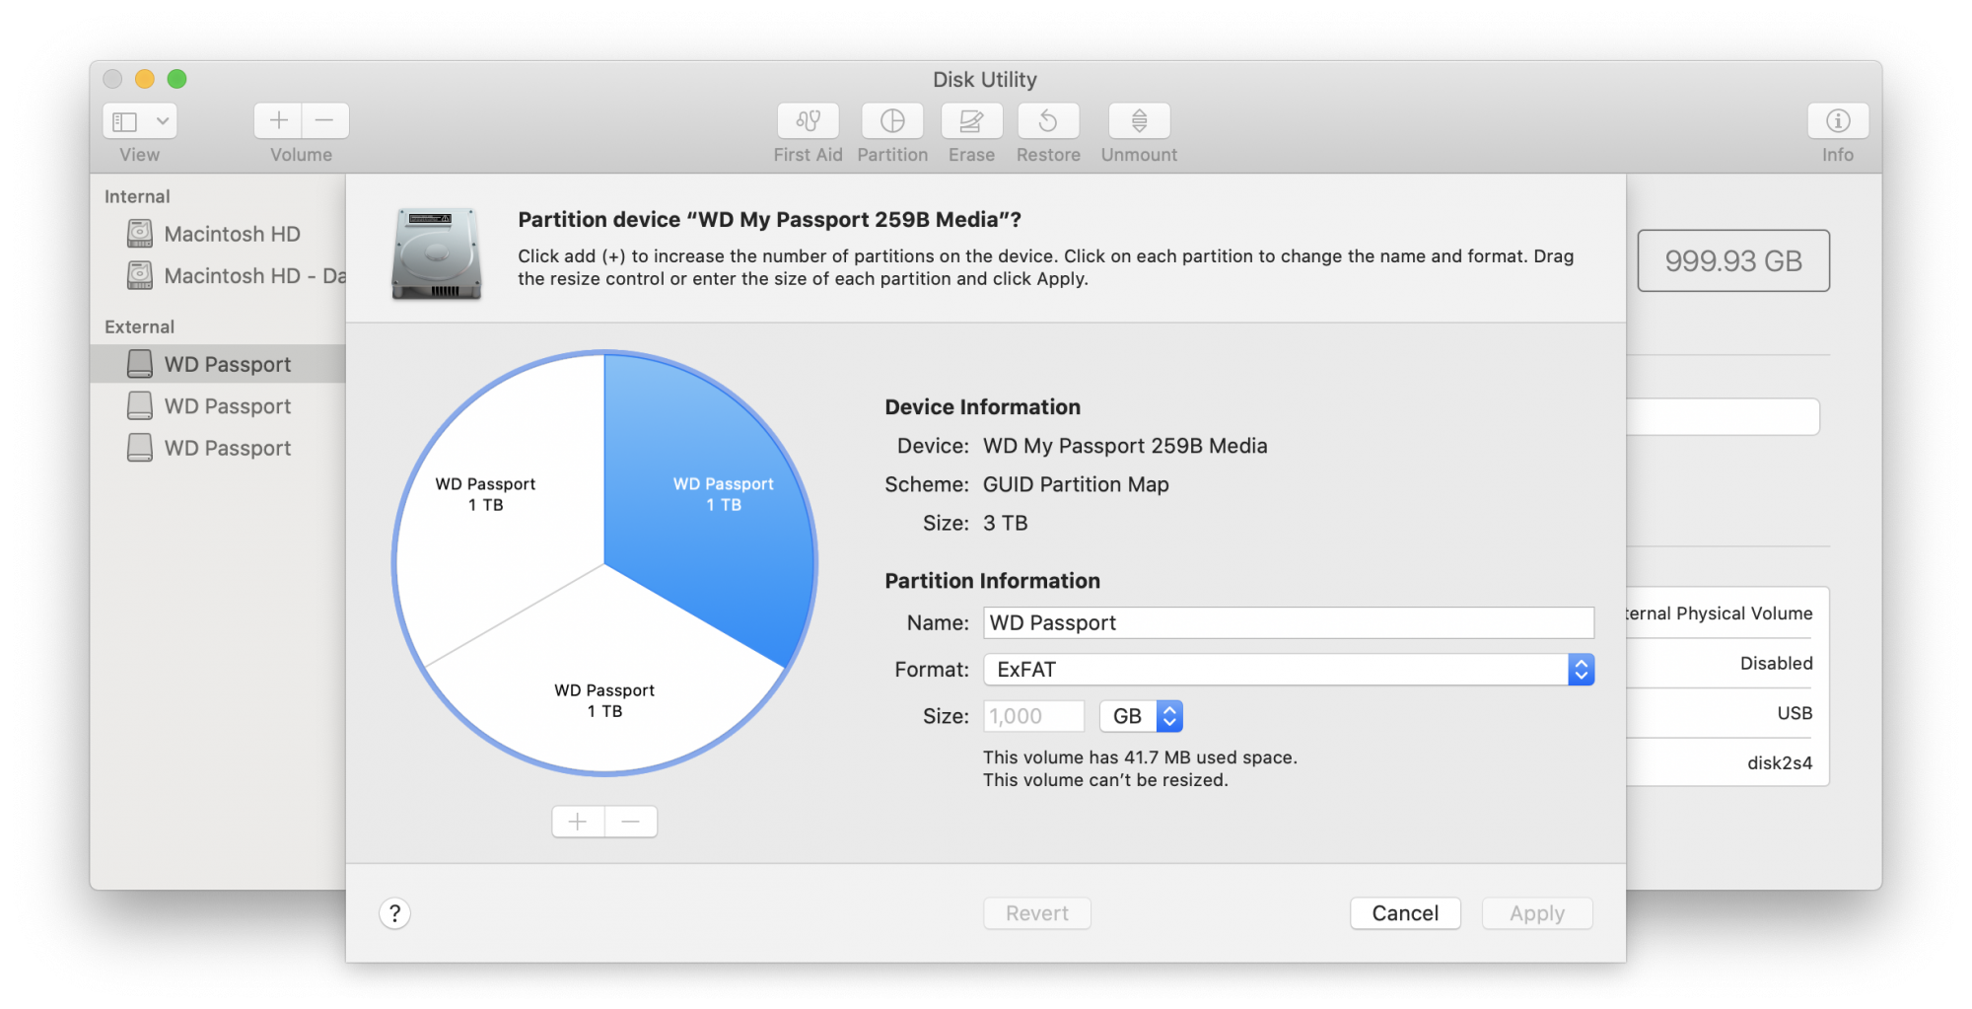The image size is (1972, 1009).
Task: Open help with question mark button
Action: point(394,913)
